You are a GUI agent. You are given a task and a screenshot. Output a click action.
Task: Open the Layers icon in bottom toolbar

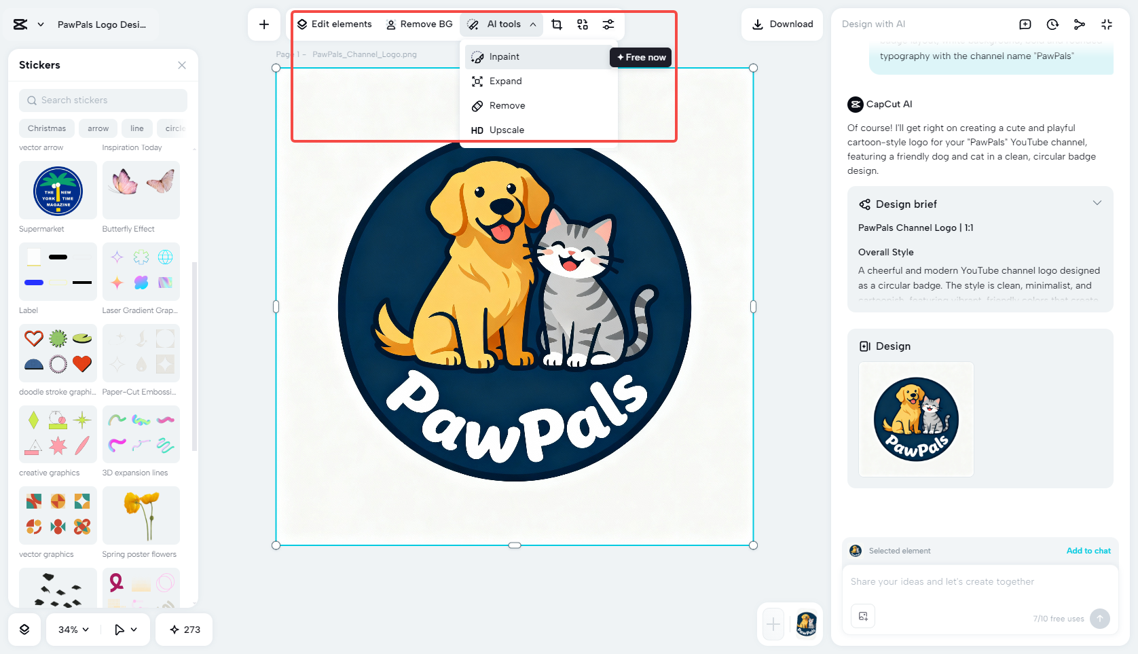click(24, 630)
